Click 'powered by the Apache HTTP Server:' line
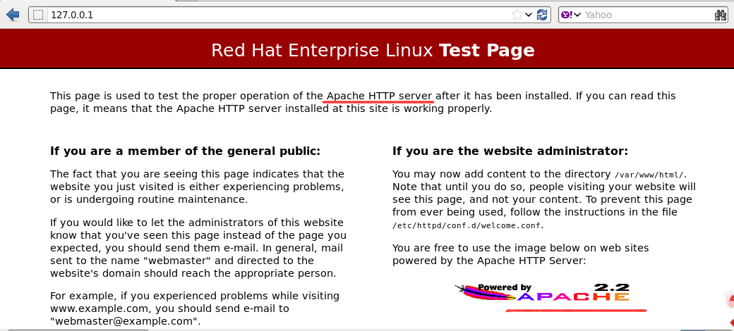The width and height of the screenshot is (734, 331). coord(488,261)
